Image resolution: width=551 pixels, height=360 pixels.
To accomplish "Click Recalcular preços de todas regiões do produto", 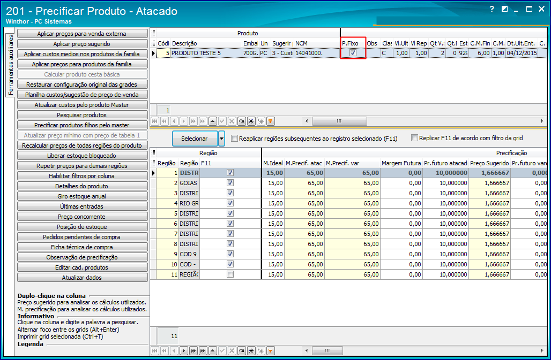I will pyautogui.click(x=82, y=145).
